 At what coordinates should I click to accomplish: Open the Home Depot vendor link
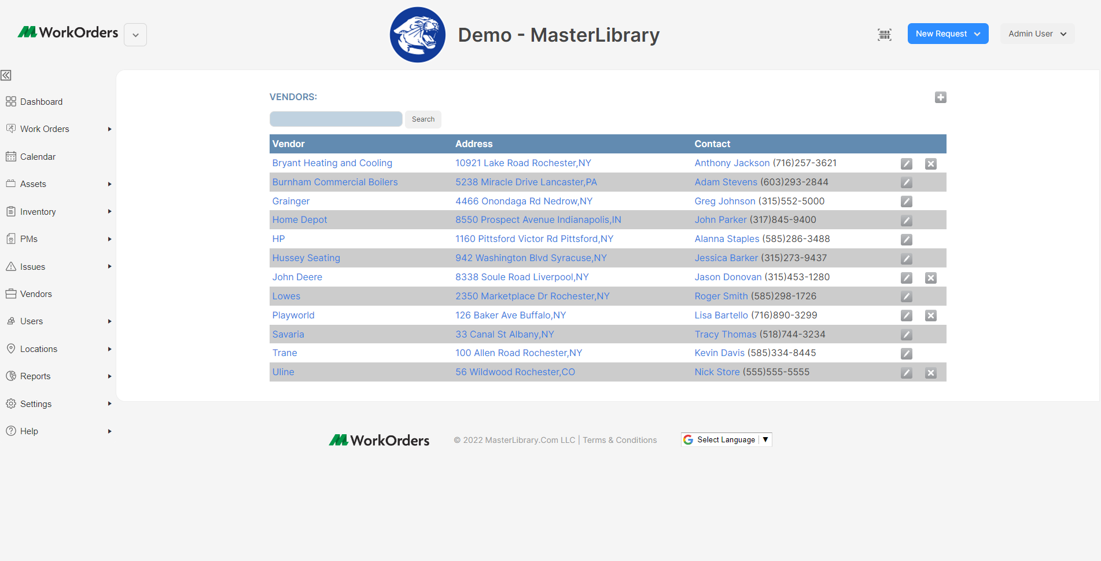tap(300, 220)
